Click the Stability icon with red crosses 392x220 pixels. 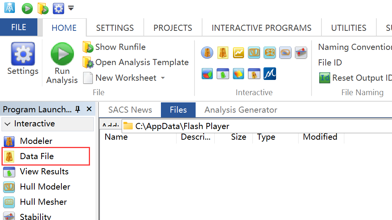(x=301, y=53)
